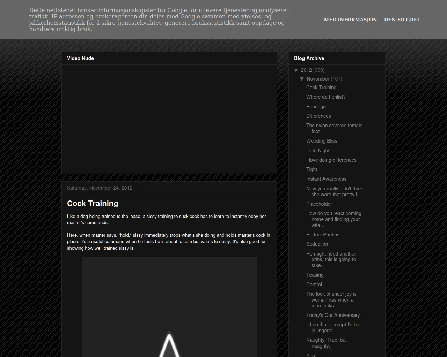Open 'Naughty. True, but naughty.' post
The width and height of the screenshot is (447, 357).
(x=327, y=343)
